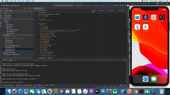
Task: Add a new terminal session with plus
Action: click(15, 60)
